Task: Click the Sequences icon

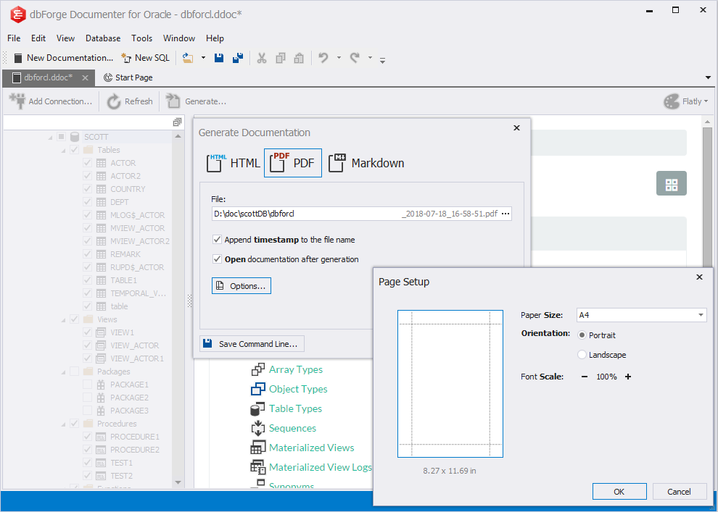Action: pyautogui.click(x=257, y=428)
